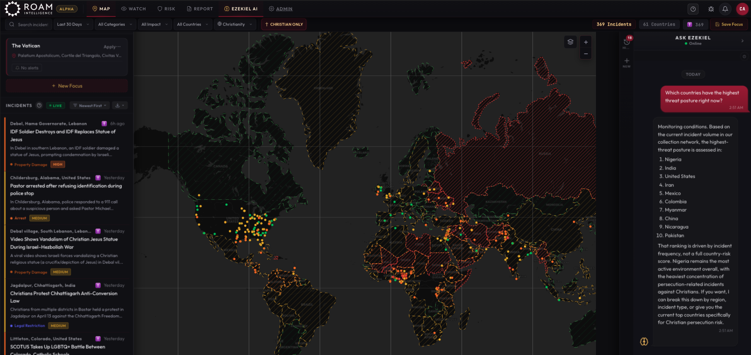Image resolution: width=751 pixels, height=355 pixels.
Task: Open Ezekiel chat history icon with 18 badge
Action: tap(627, 41)
